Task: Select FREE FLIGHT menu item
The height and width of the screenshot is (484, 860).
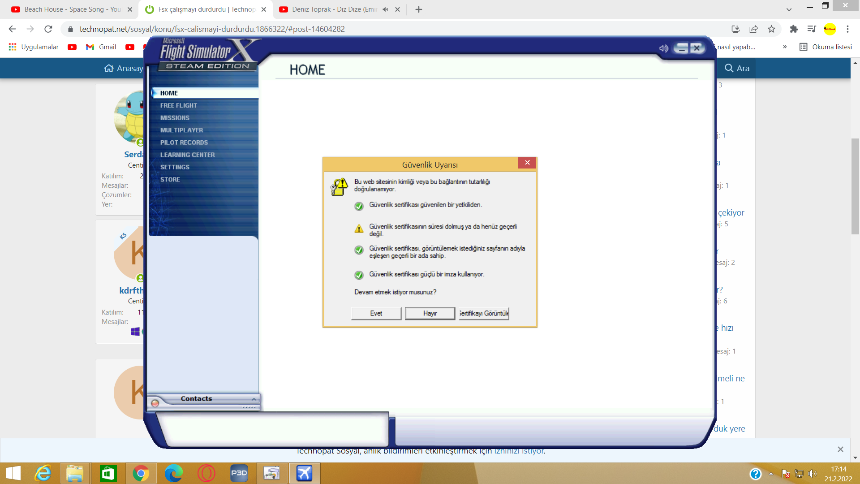Action: (178, 105)
